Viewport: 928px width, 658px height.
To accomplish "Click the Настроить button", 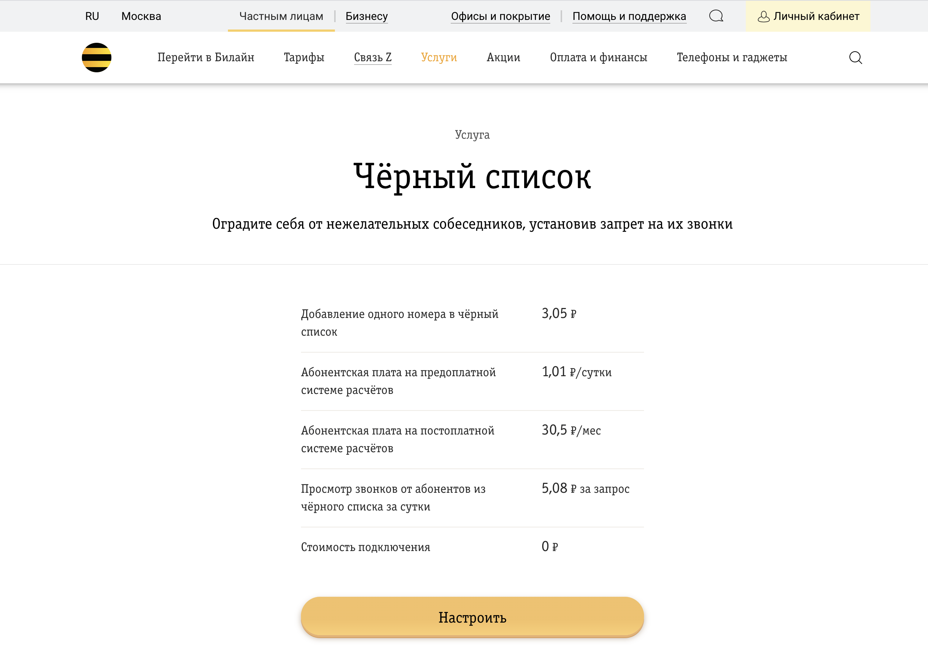I will click(472, 617).
